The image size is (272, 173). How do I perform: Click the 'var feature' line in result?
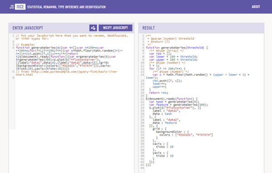click(178, 105)
